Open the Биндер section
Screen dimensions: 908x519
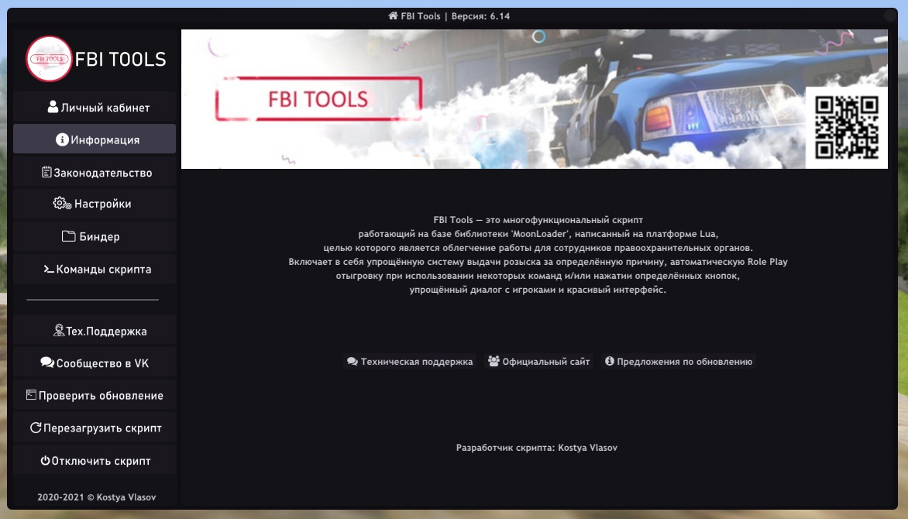pyautogui.click(x=95, y=236)
